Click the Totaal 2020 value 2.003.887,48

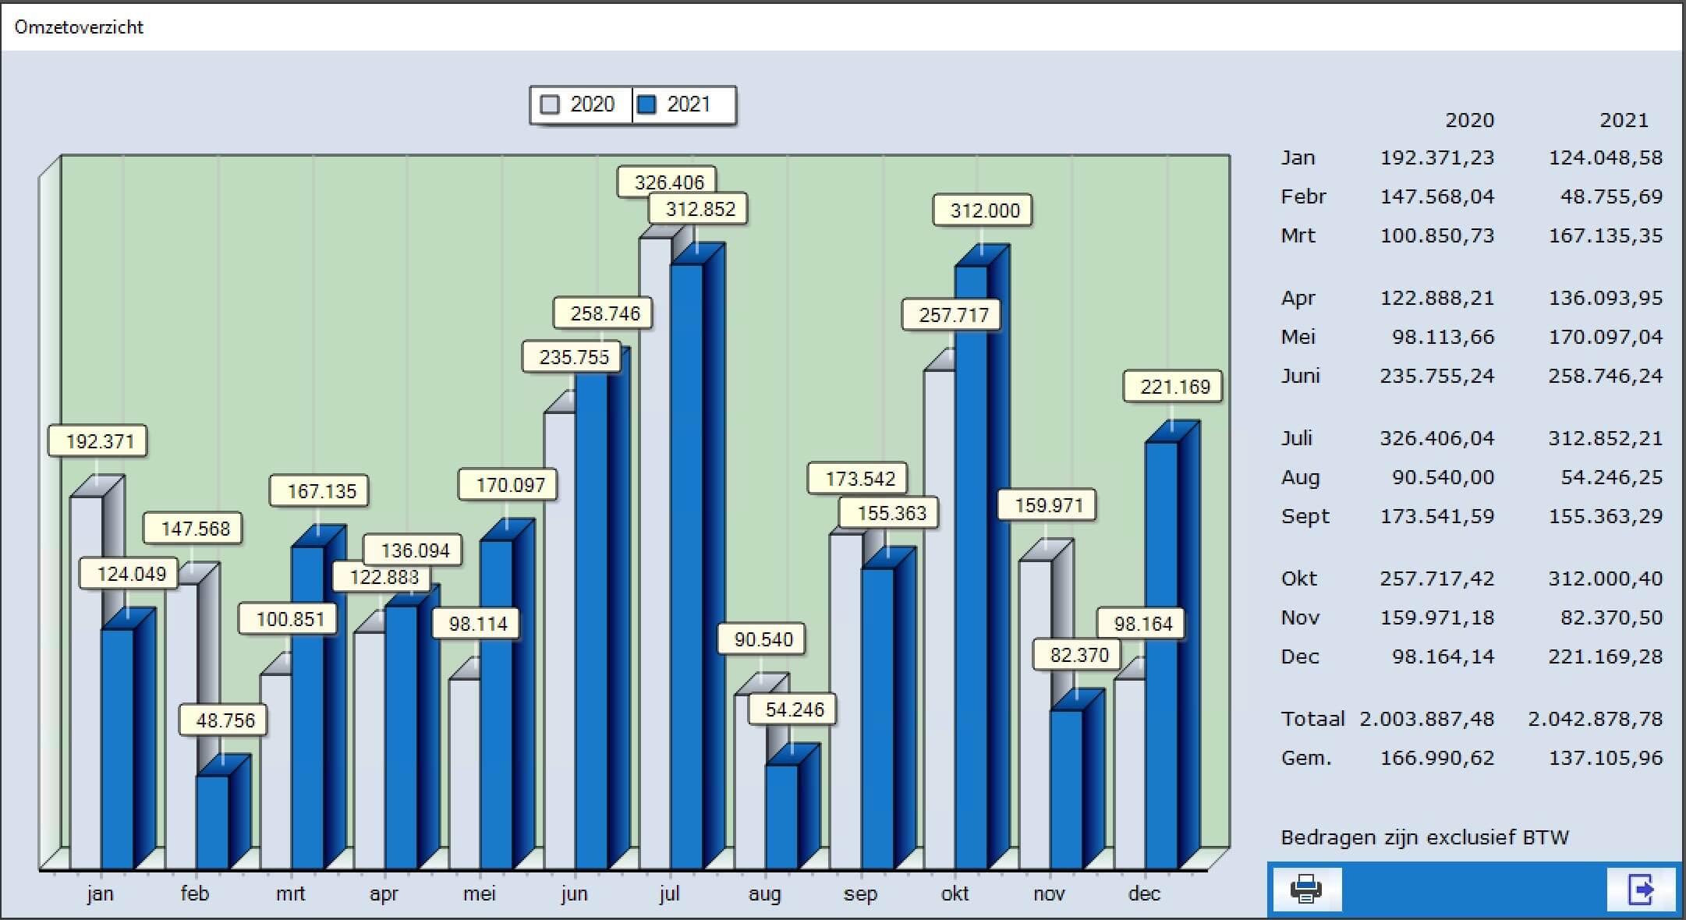point(1426,719)
